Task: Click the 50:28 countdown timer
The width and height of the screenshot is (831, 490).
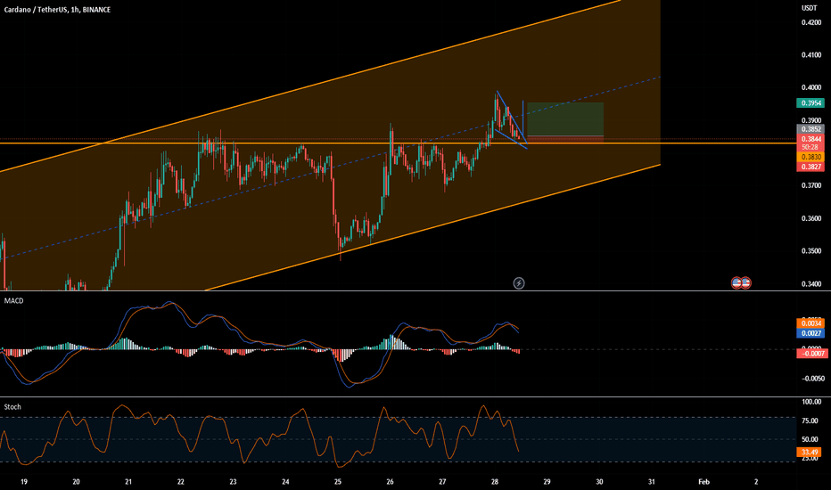Action: pos(810,147)
